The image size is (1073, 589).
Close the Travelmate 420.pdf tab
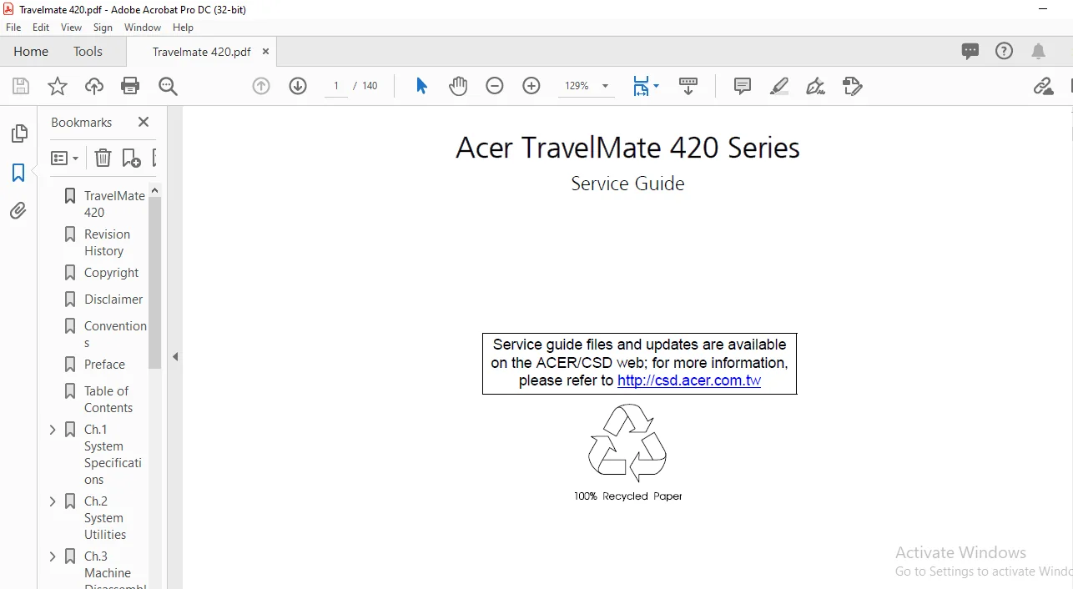(x=265, y=52)
